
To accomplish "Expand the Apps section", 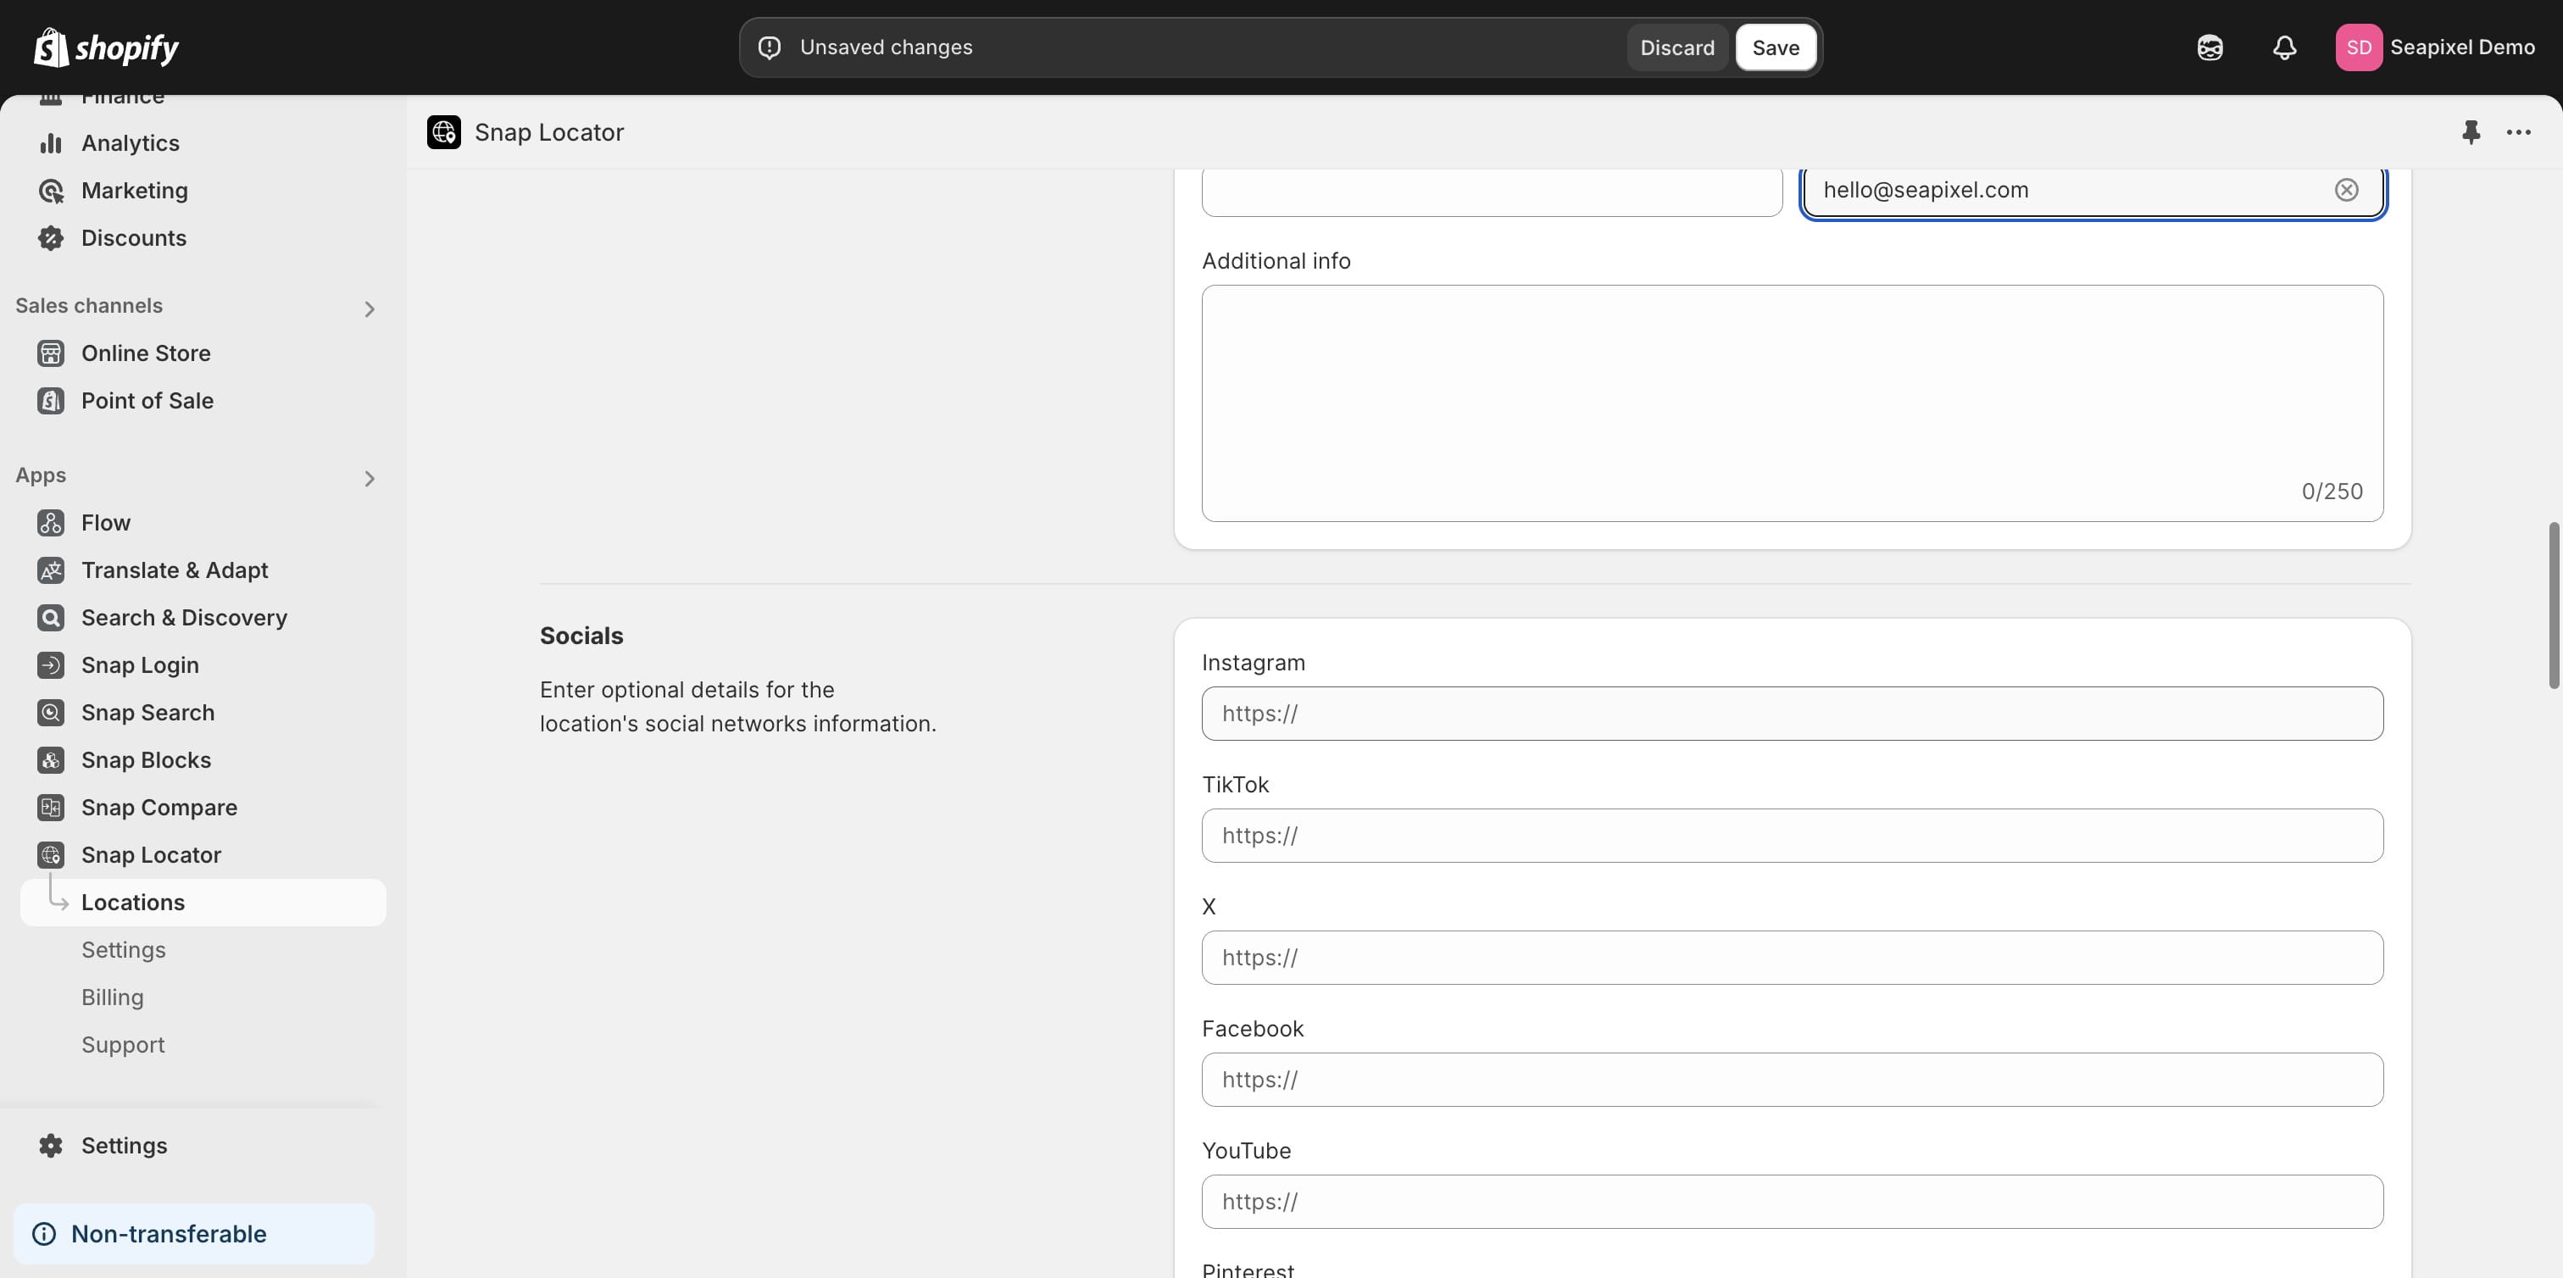I will tap(370, 477).
